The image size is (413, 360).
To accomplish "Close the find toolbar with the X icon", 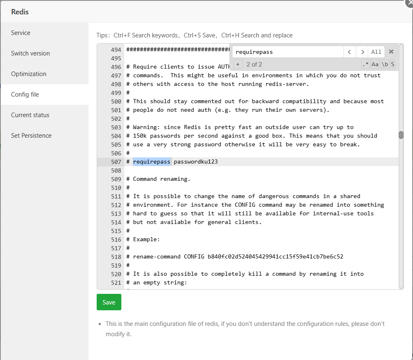I will tap(391, 52).
